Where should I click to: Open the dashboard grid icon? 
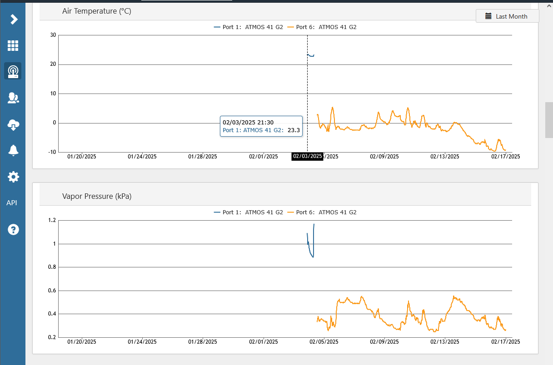(x=13, y=45)
